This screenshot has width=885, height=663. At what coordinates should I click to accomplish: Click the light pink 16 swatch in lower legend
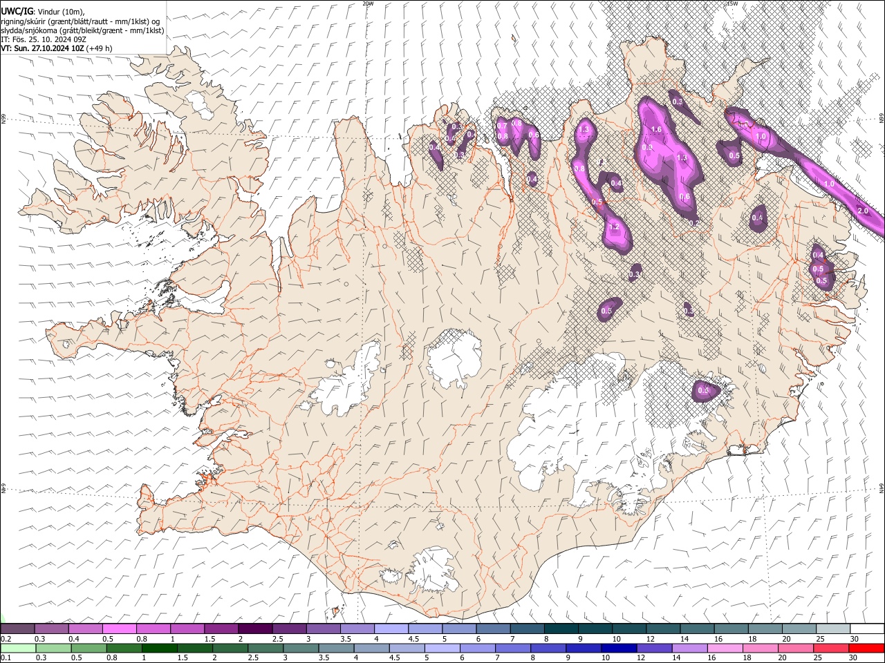click(x=724, y=648)
